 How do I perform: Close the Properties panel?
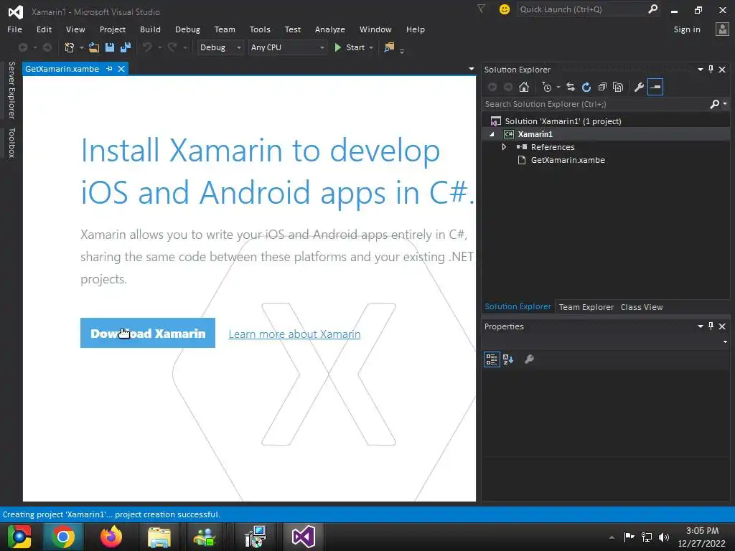click(722, 326)
